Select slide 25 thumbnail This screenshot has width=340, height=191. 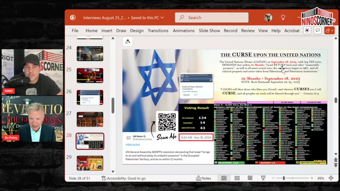90,75
